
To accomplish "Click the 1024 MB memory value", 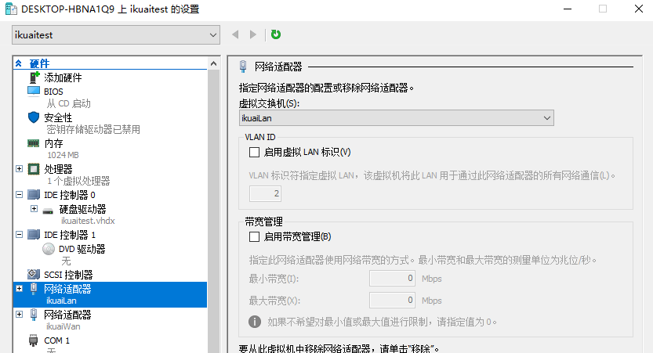I will click(x=63, y=155).
